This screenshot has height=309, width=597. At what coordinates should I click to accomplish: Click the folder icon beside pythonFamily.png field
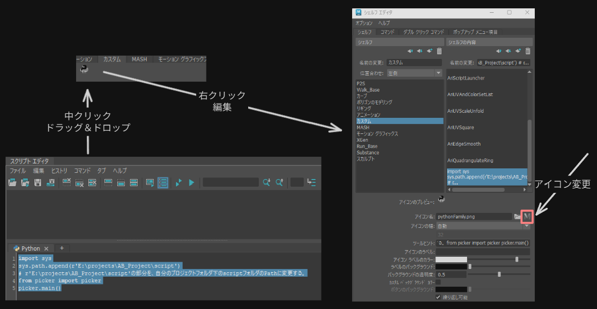(517, 216)
